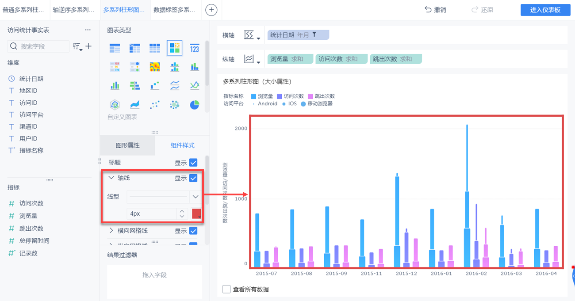The height and width of the screenshot is (301, 575).
Task: Click the 撤销 undo button
Action: pos(435,10)
